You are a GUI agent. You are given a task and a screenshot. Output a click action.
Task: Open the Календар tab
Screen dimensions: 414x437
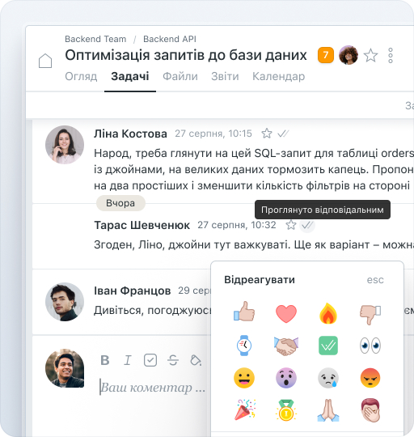(278, 76)
